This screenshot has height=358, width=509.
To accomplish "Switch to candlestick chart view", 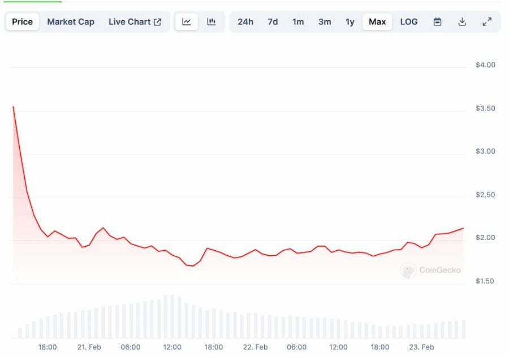I will pos(212,22).
